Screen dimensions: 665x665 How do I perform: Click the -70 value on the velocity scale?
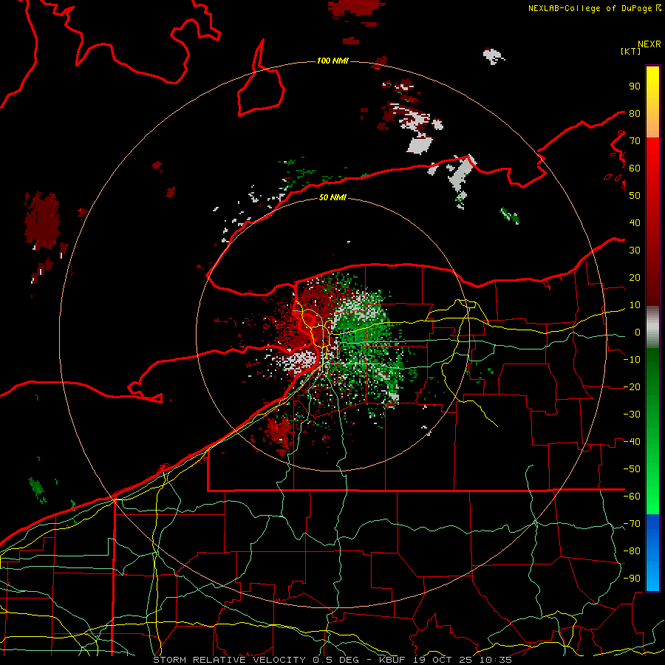click(632, 524)
